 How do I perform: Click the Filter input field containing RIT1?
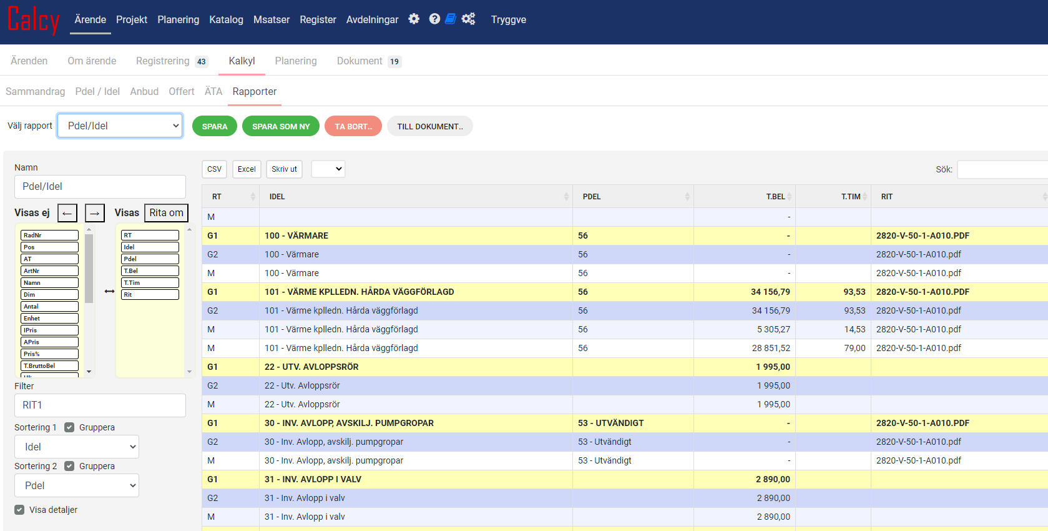coord(100,405)
